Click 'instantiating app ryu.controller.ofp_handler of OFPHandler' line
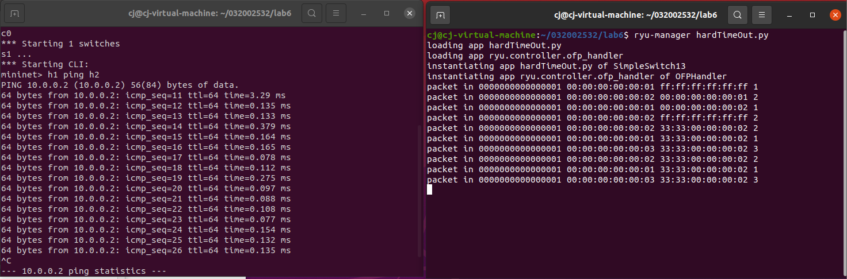This screenshot has height=279, width=847. tap(577, 76)
